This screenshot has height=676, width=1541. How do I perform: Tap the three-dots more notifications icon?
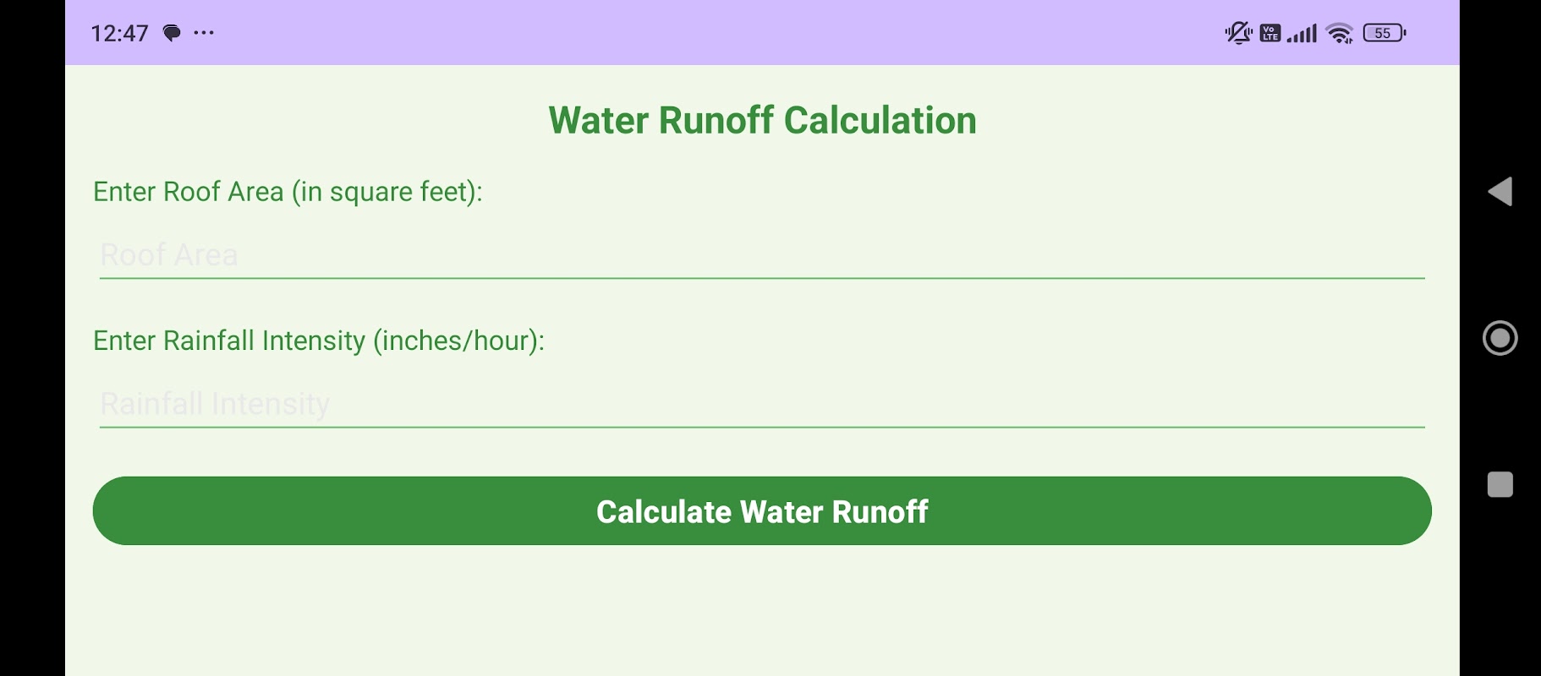[x=204, y=33]
